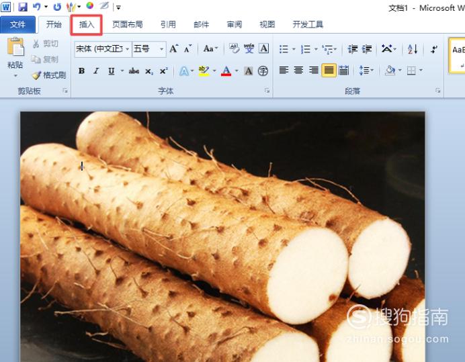Open the font name combo box
The width and height of the screenshot is (465, 362).
[x=103, y=48]
